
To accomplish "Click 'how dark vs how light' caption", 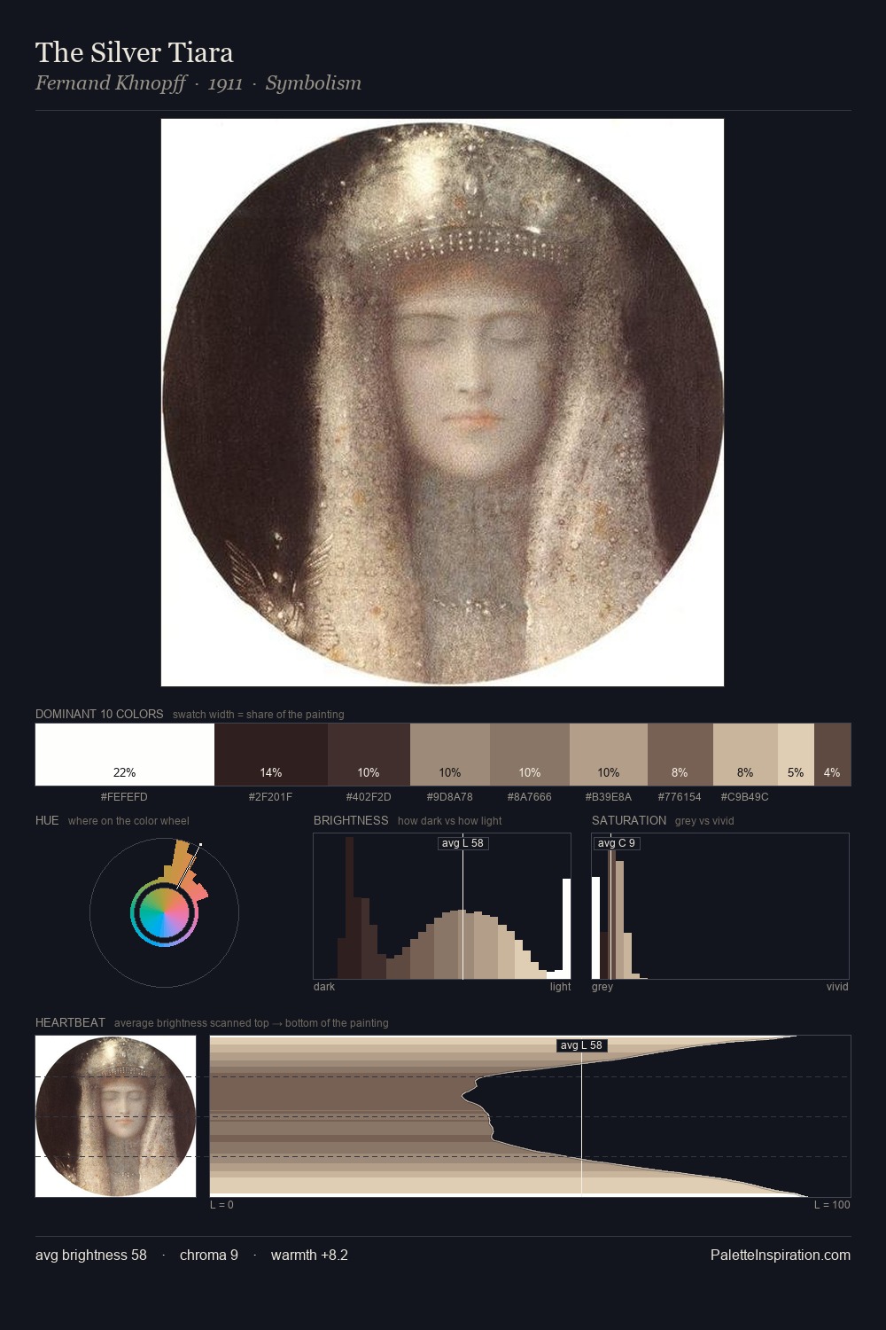I will coord(450,821).
